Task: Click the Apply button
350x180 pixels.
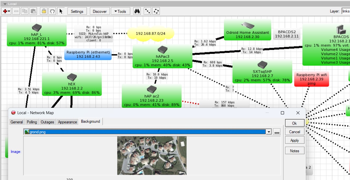Action: [295, 140]
